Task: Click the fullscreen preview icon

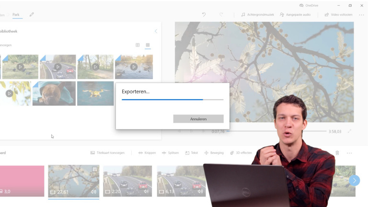Action: [x=349, y=131]
